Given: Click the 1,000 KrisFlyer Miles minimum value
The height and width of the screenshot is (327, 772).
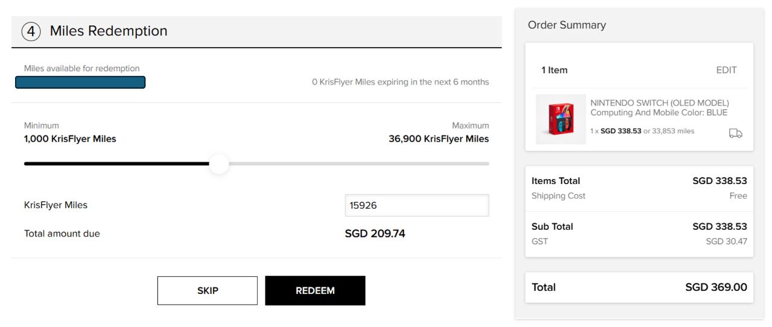Looking at the screenshot, I should (70, 139).
